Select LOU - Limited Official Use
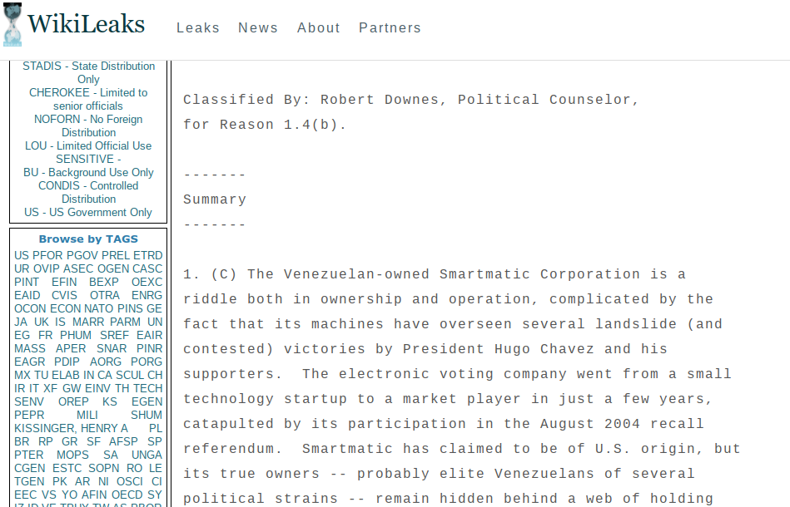 coord(88,145)
